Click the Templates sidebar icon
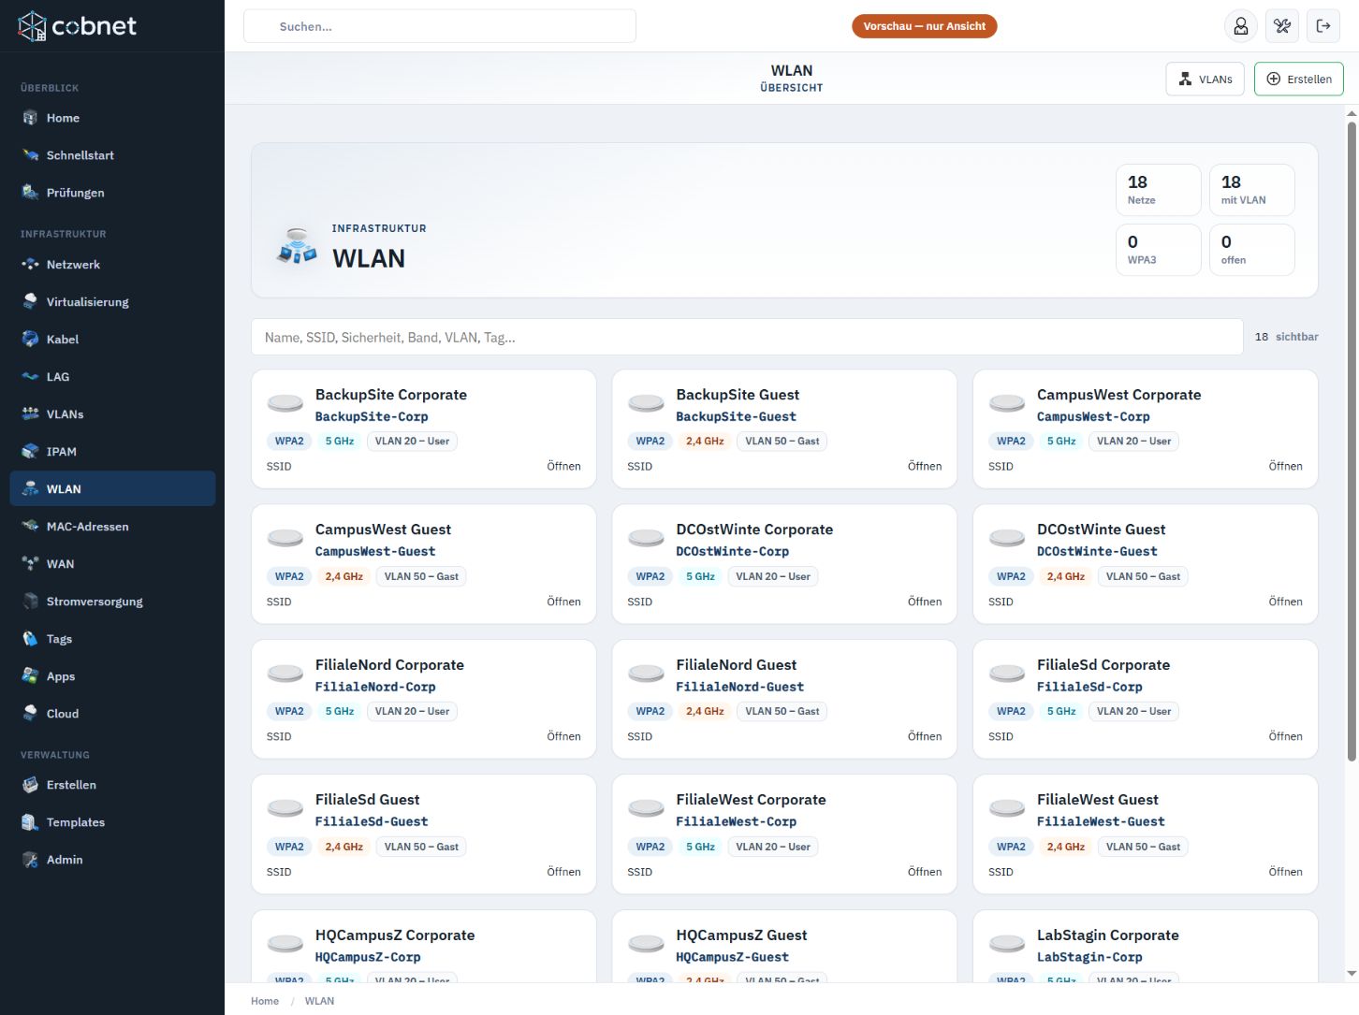The width and height of the screenshot is (1359, 1015). (30, 822)
